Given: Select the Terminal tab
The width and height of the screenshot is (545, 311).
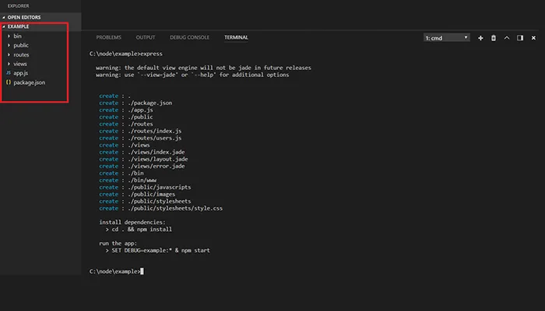Looking at the screenshot, I should tap(236, 37).
